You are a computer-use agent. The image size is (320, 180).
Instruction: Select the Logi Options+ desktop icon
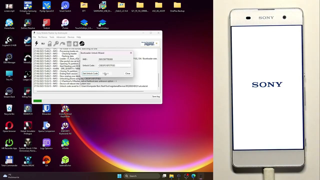[x=46, y=144]
